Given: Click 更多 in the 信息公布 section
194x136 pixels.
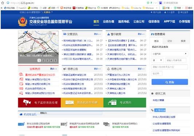Looking at the screenshot, I should click(x=141, y=69).
